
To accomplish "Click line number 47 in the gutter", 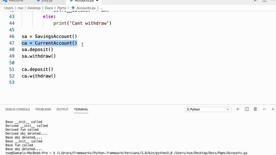I will pyautogui.click(x=12, y=43).
